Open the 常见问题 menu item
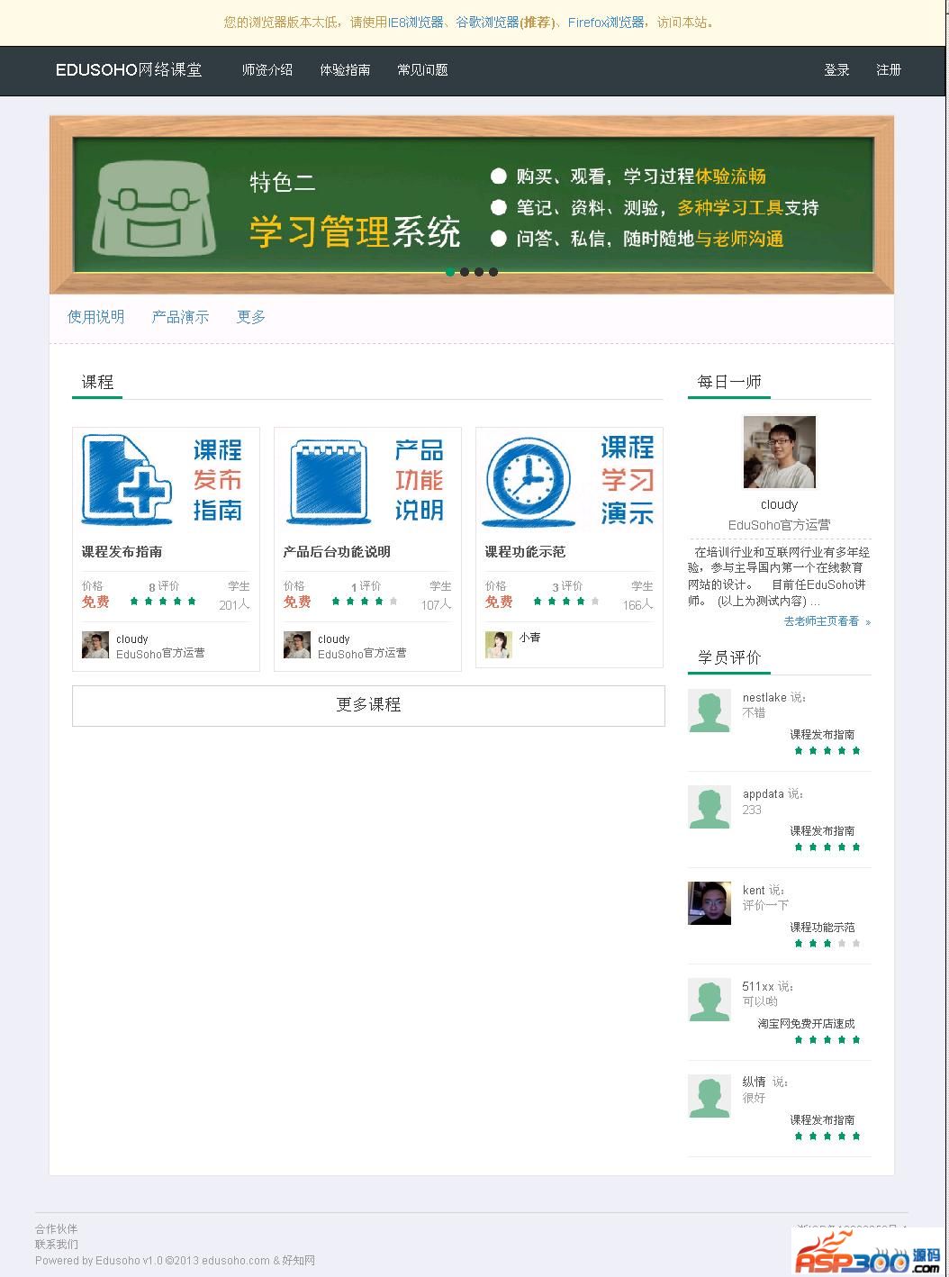Image resolution: width=949 pixels, height=1277 pixels. tap(422, 69)
